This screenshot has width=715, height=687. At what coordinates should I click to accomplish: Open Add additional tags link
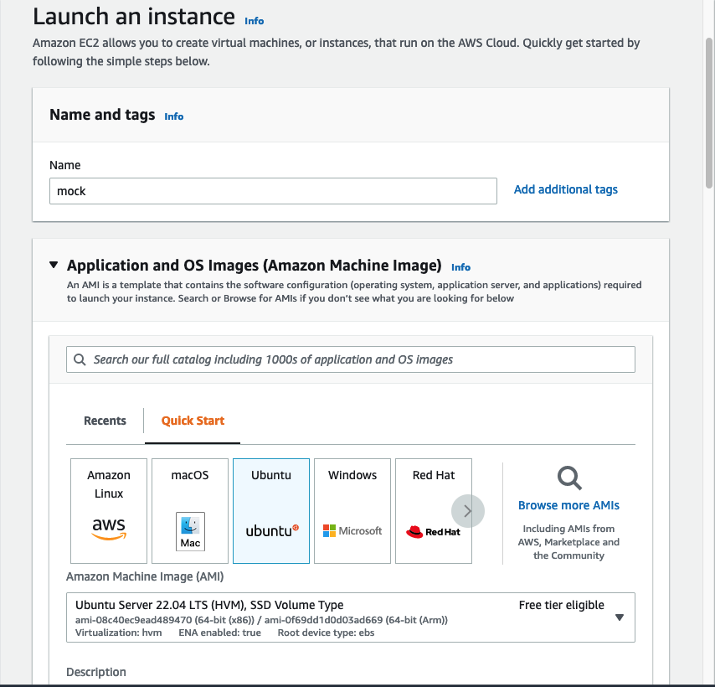pos(565,189)
